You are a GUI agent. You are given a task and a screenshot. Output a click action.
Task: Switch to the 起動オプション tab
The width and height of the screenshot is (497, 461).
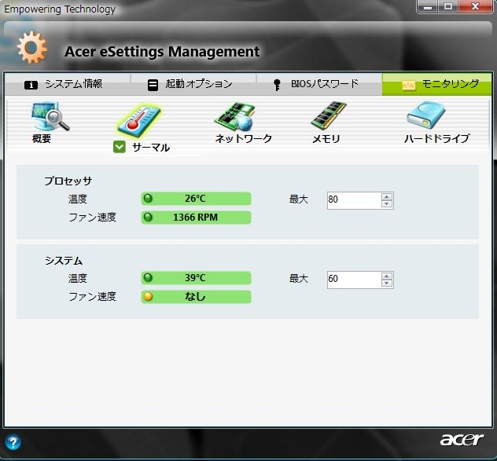[x=190, y=84]
